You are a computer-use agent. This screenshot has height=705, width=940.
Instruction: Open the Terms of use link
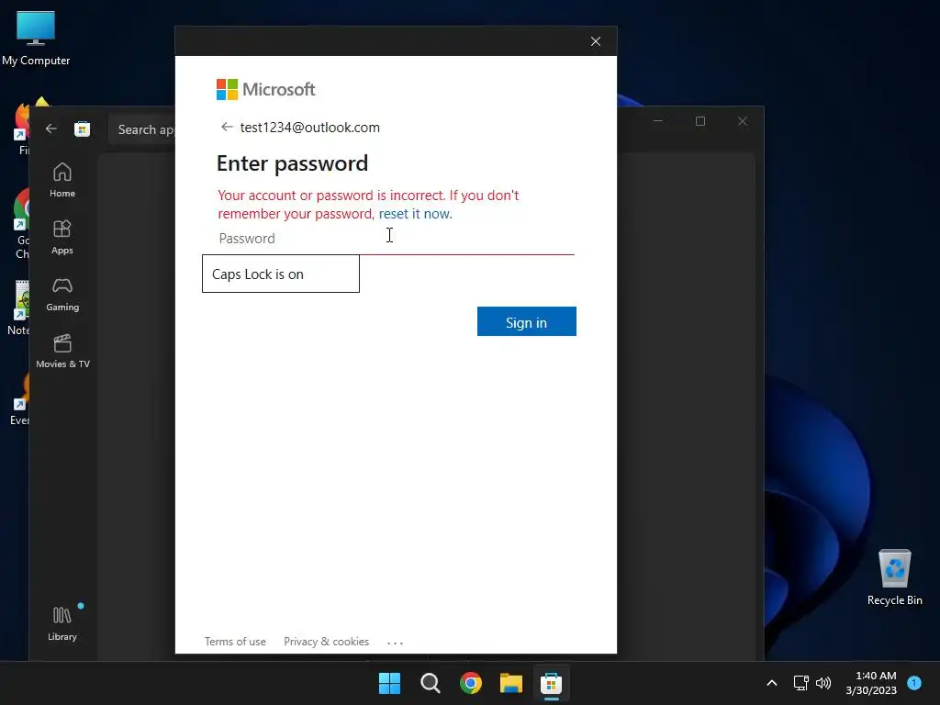pos(235,642)
